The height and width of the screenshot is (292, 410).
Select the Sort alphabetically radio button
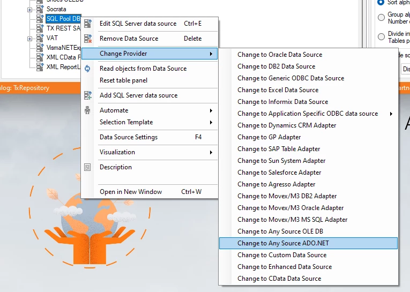pyautogui.click(x=381, y=2)
